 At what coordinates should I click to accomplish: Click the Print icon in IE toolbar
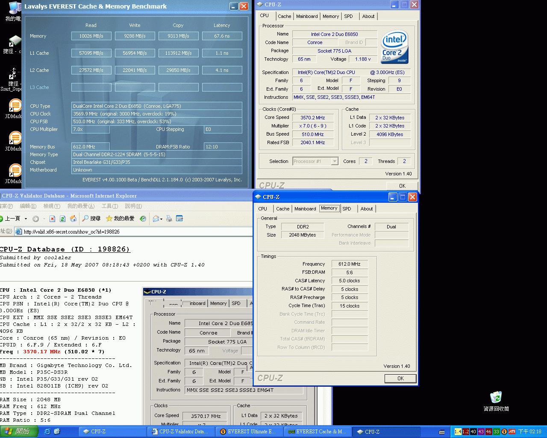click(x=169, y=219)
